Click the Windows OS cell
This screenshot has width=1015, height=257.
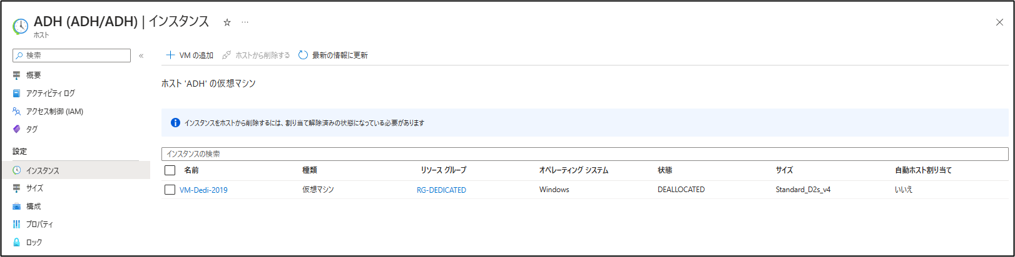(x=554, y=190)
